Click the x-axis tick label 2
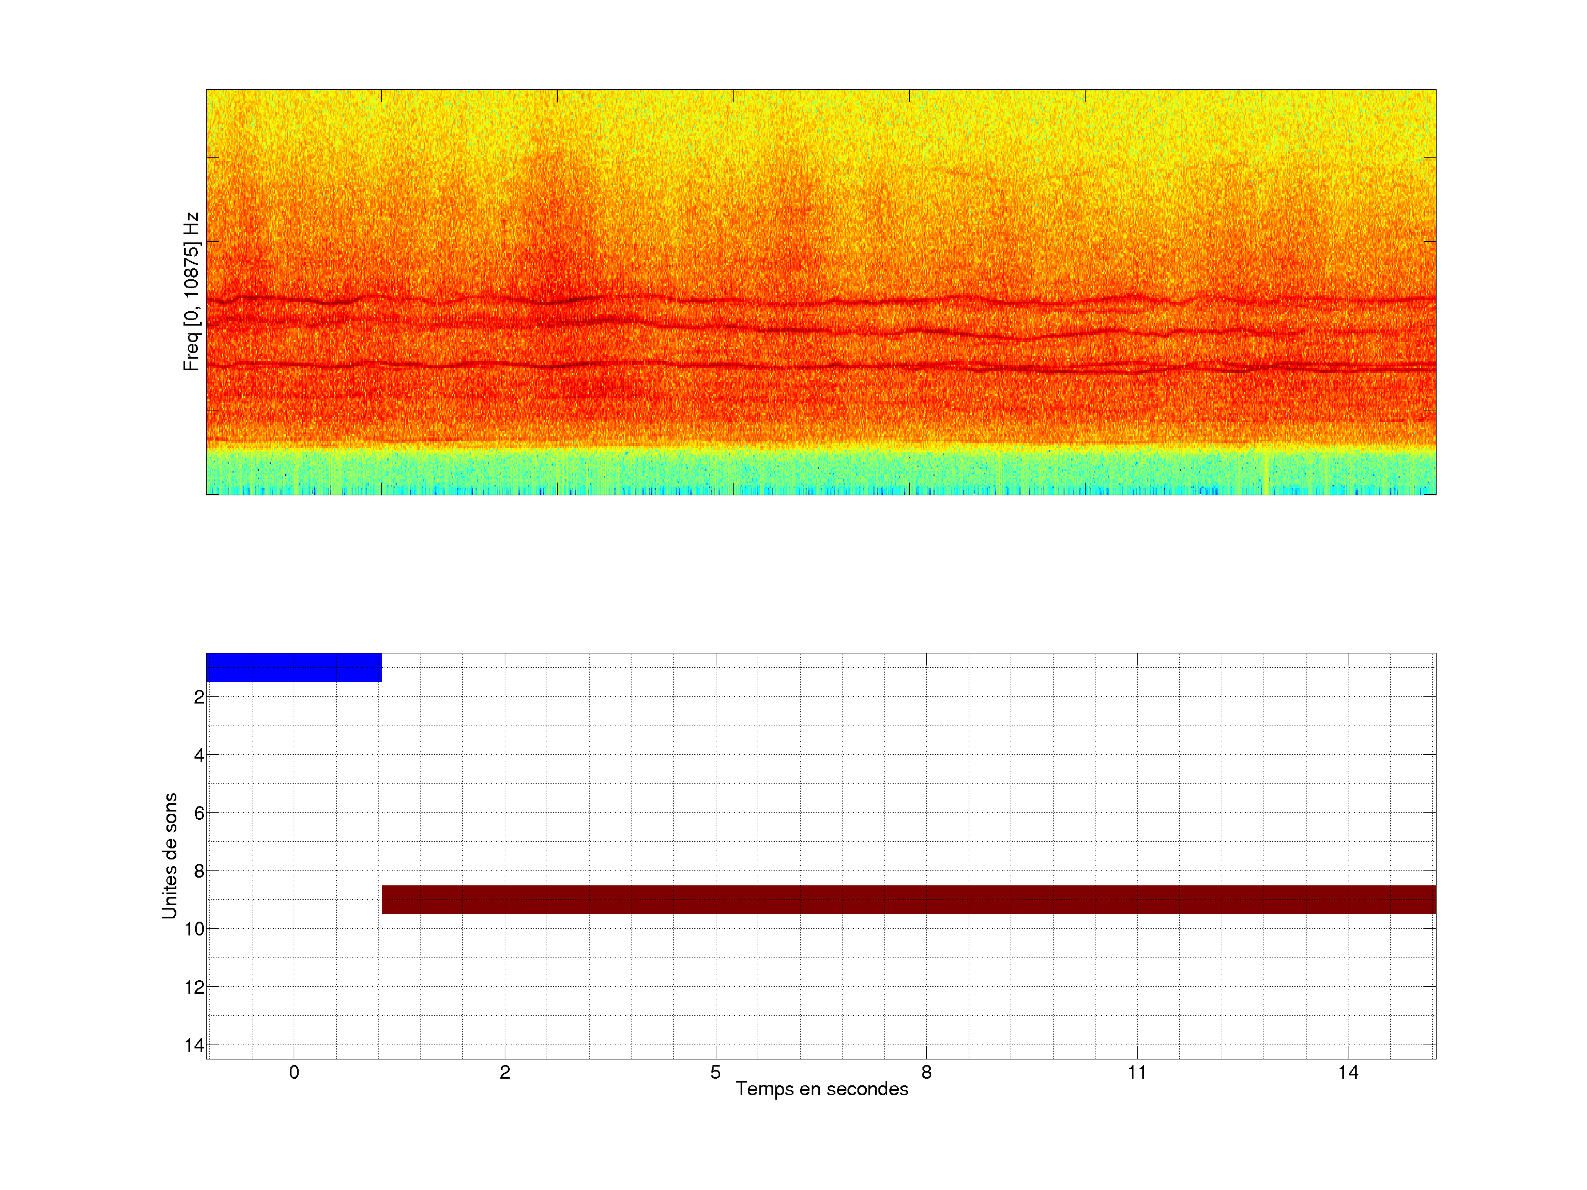The image size is (1587, 1190). coord(504,1072)
